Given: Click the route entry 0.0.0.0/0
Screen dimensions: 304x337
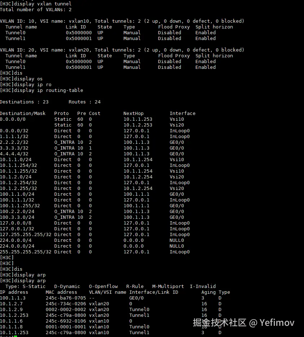Looking at the screenshot, I should click(x=13, y=119).
